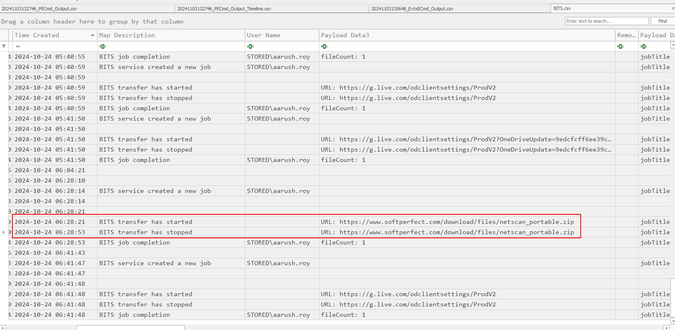Toggle sort arrow on Time Created column
Screen dimensions: 675x330
(x=93, y=36)
